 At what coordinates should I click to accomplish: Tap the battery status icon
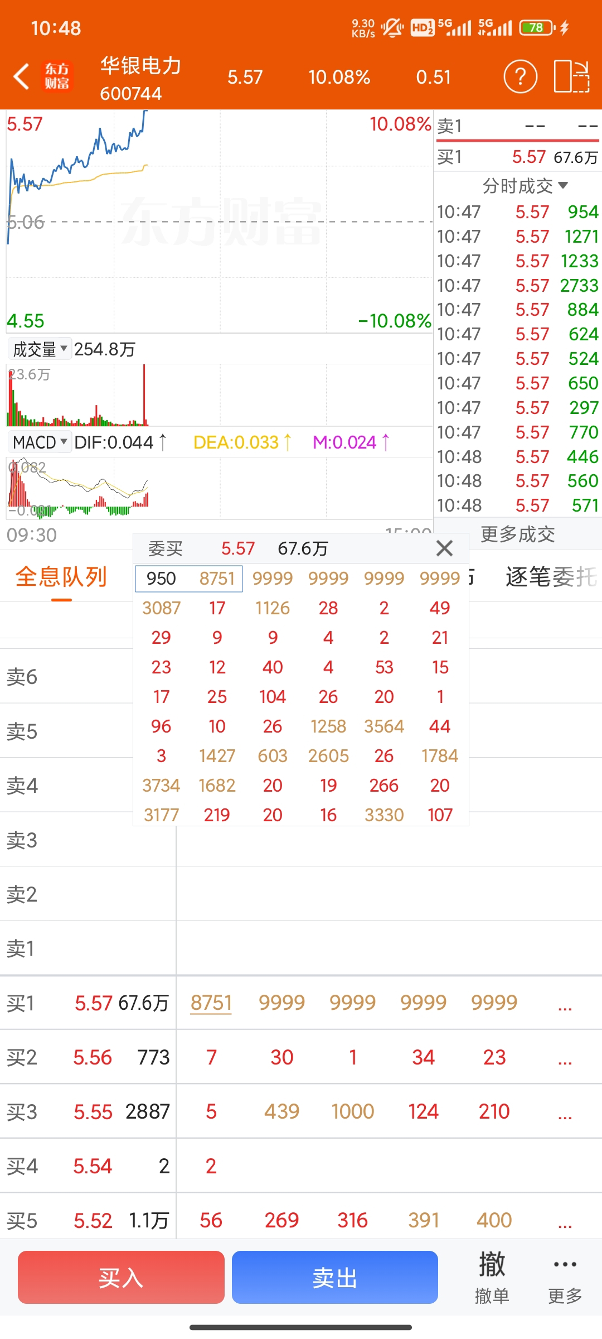tap(537, 27)
